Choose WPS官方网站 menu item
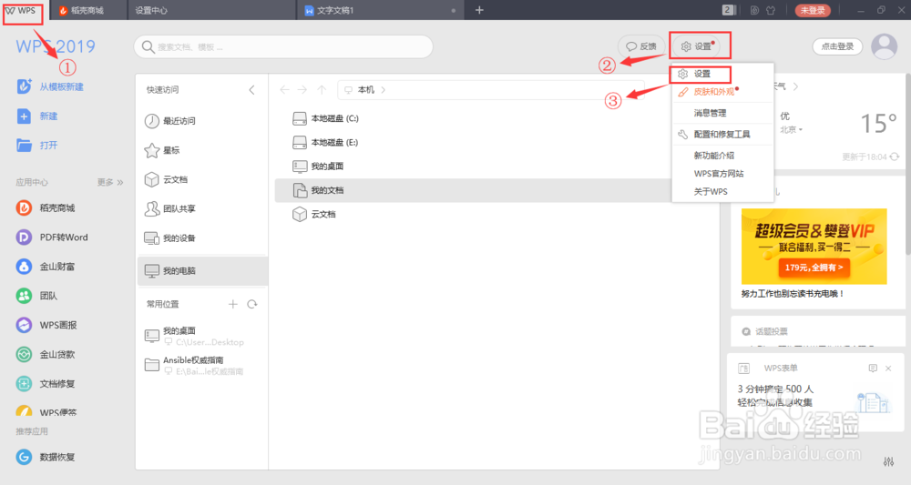 (722, 174)
